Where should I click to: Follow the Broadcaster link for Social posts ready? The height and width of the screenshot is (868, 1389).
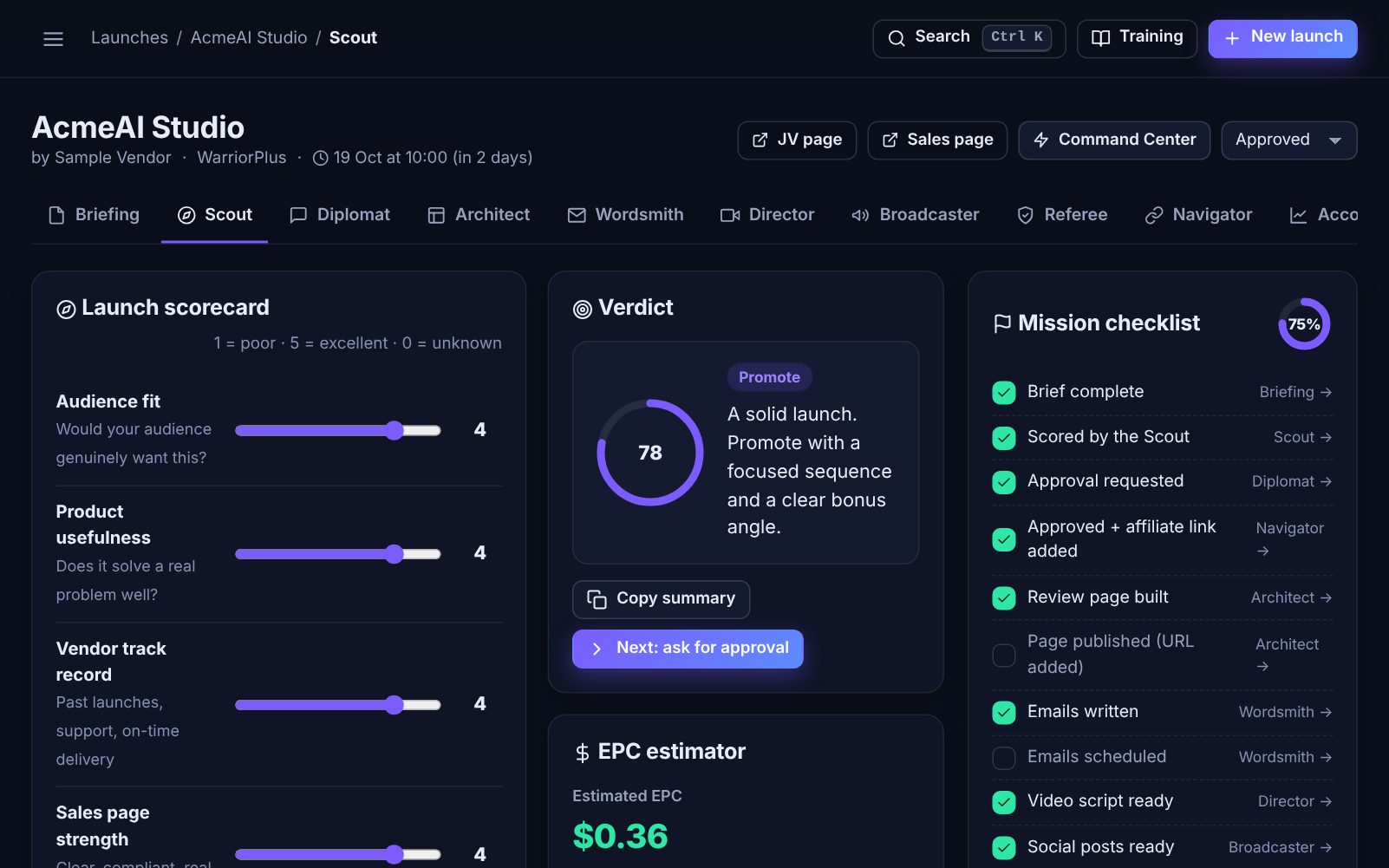coord(1280,848)
